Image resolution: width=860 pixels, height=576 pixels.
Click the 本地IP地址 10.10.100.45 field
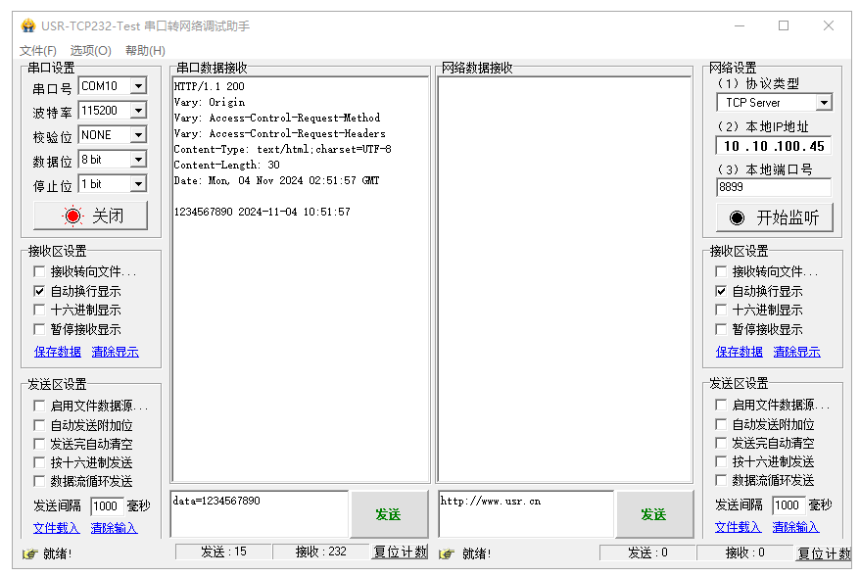[774, 146]
